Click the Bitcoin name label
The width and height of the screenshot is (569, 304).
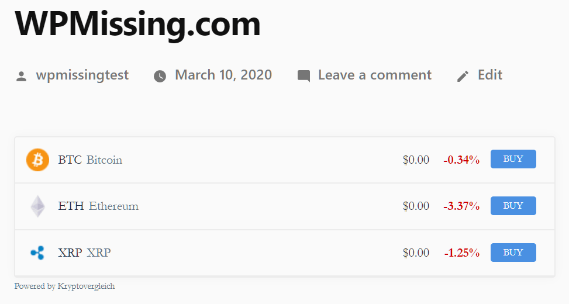tap(104, 160)
